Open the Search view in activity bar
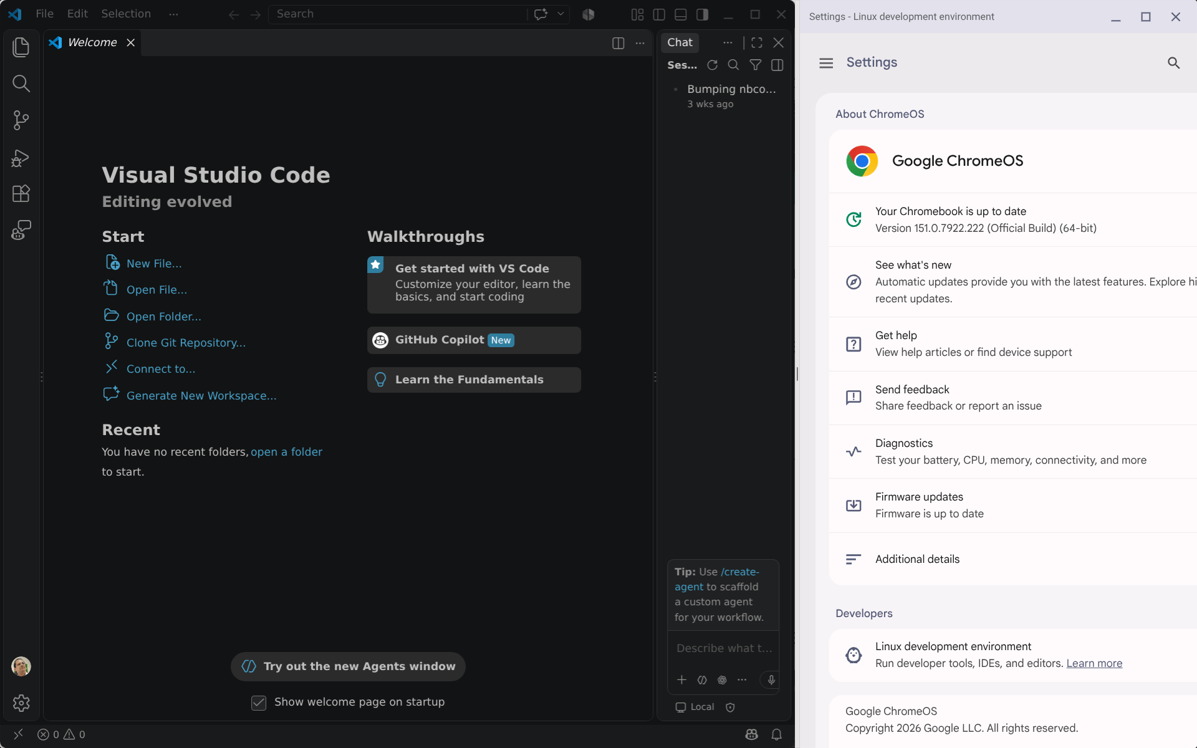 click(21, 84)
